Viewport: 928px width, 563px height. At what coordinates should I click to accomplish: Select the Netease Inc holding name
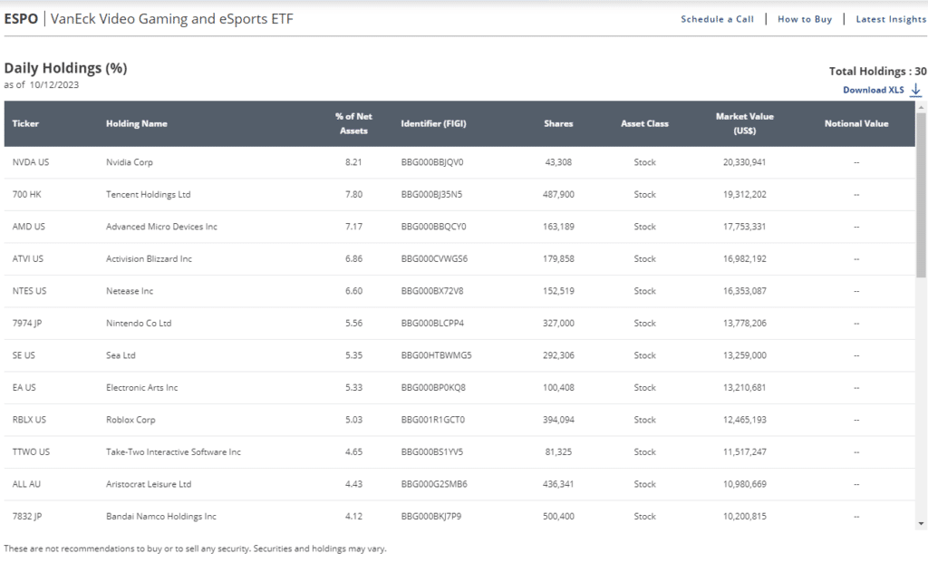tap(130, 291)
